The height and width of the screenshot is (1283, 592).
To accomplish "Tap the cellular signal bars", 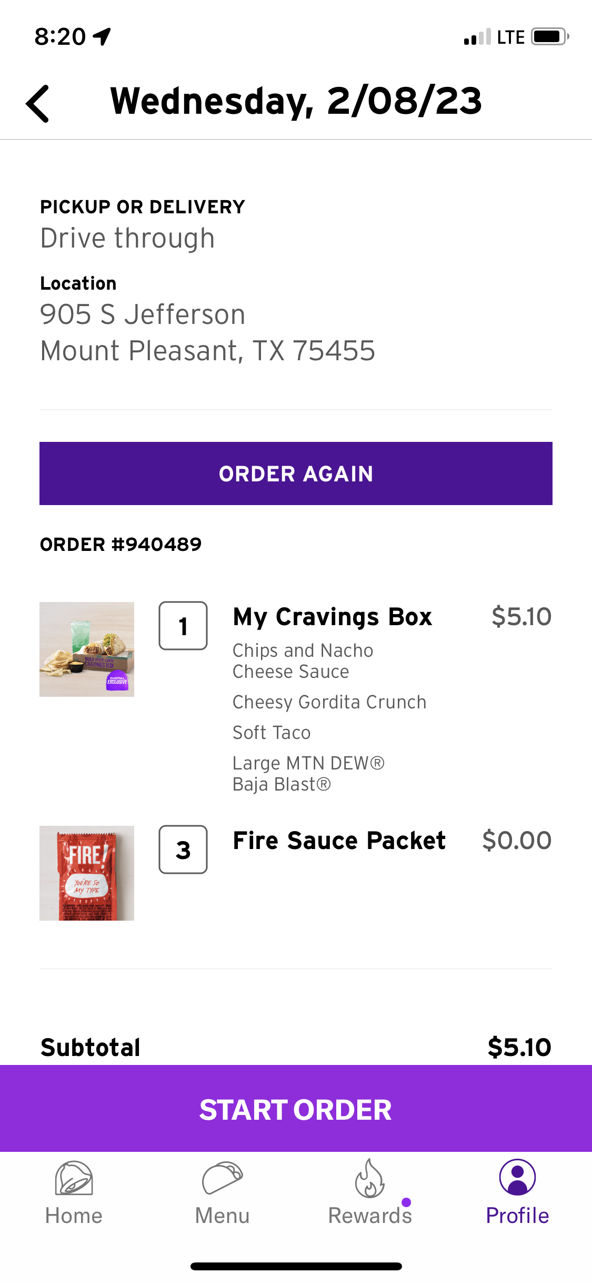I will click(477, 37).
